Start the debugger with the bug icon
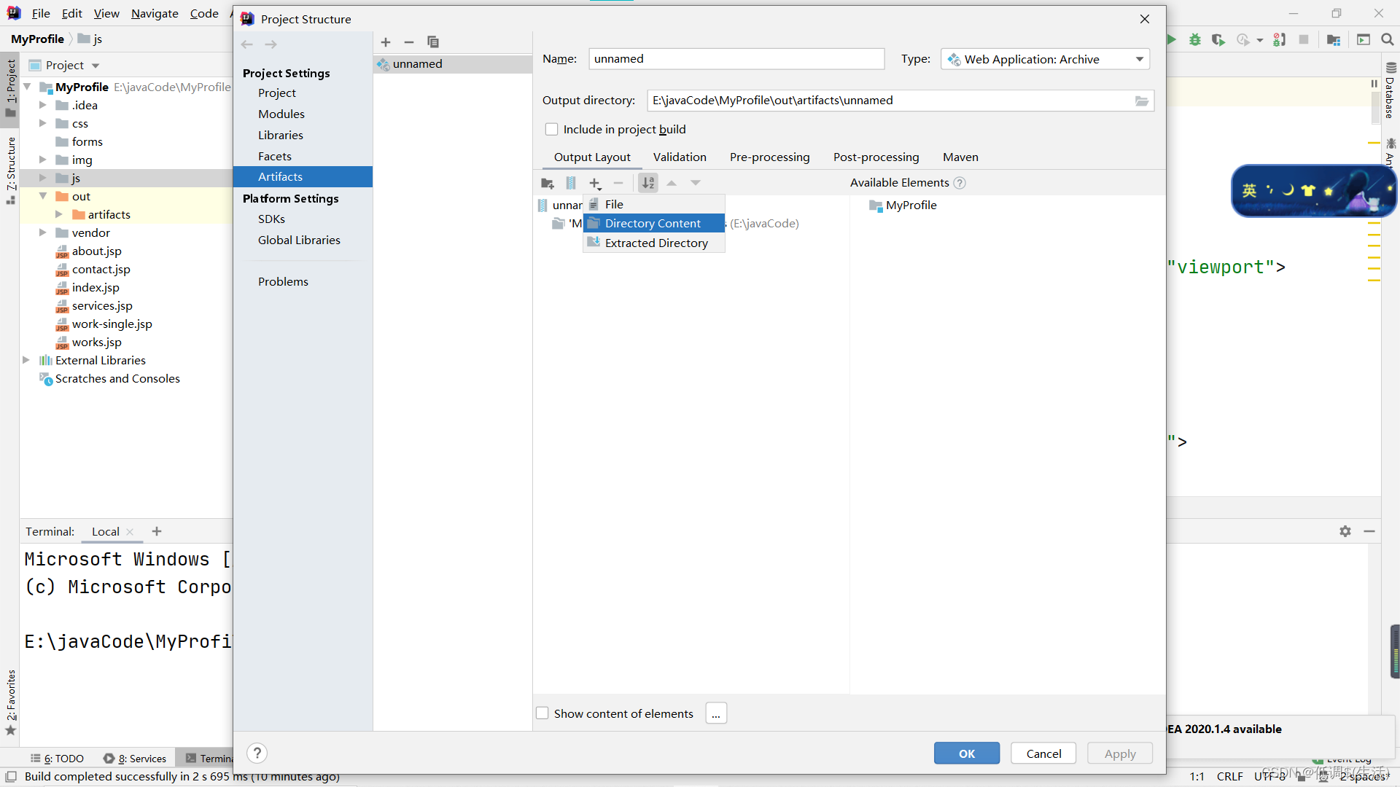This screenshot has width=1400, height=787. (1194, 39)
